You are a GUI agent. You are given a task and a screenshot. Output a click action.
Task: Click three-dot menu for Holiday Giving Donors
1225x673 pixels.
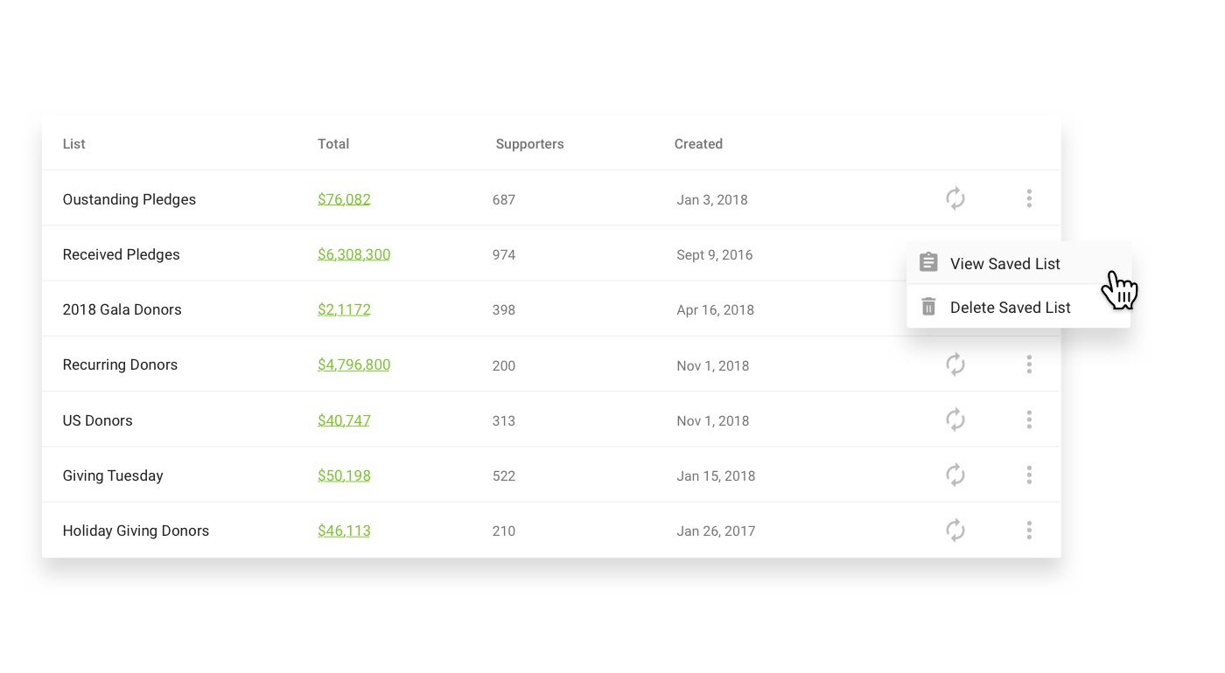coord(1029,530)
